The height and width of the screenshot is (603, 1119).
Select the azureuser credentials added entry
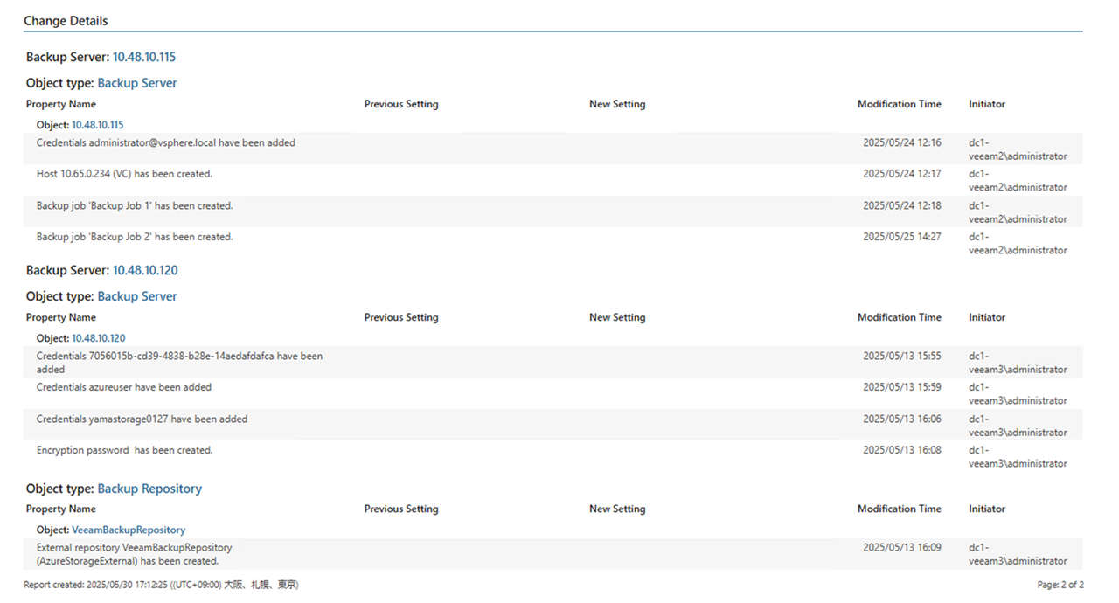[x=124, y=387]
